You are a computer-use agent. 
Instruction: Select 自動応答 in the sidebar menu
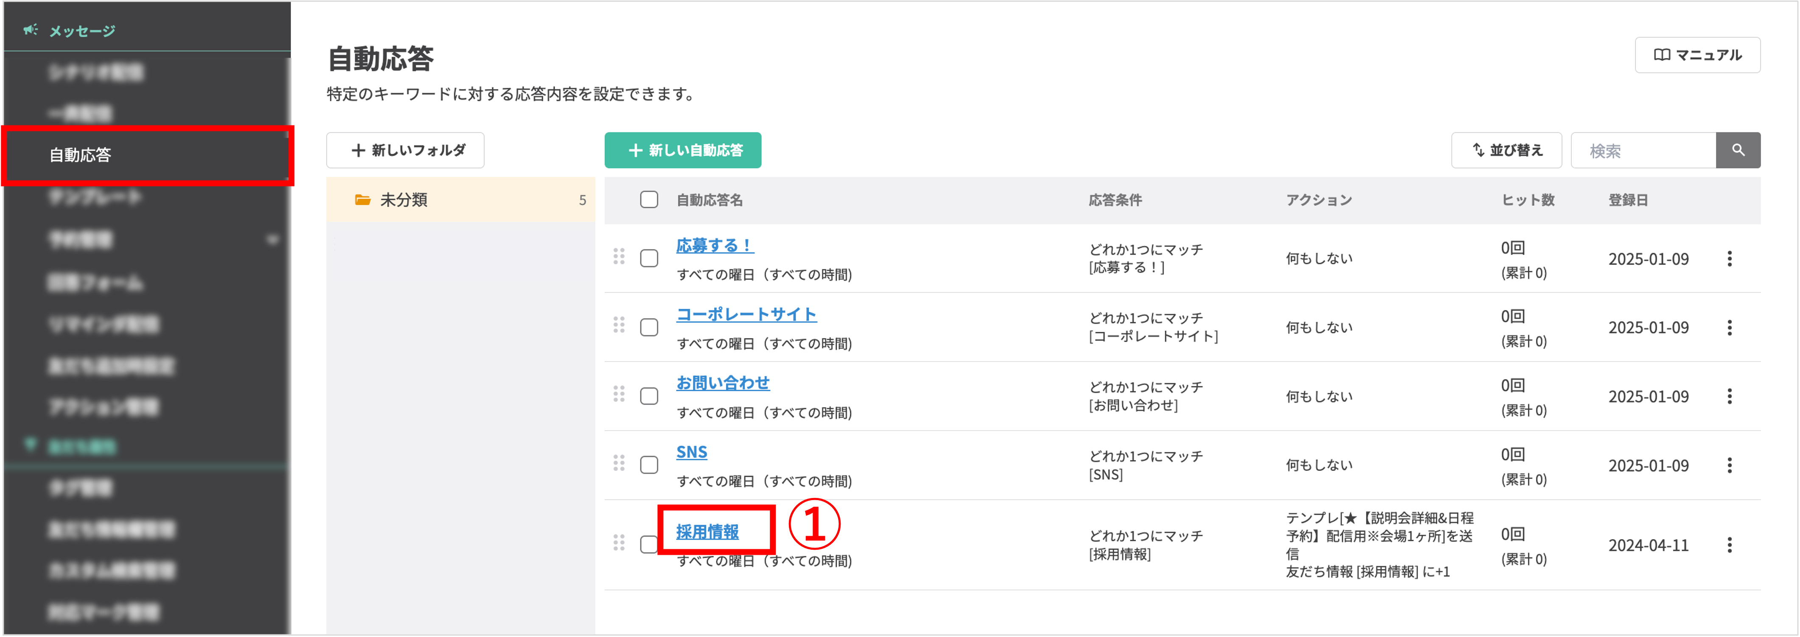click(x=80, y=155)
